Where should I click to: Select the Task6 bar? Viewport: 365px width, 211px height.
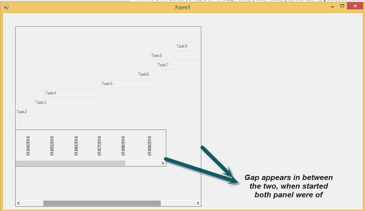click(x=164, y=74)
